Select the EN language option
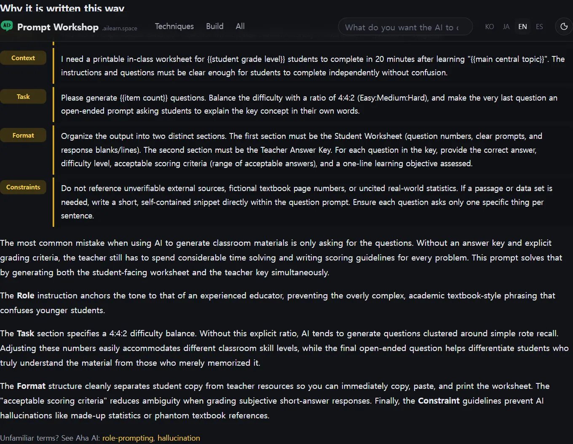 pyautogui.click(x=522, y=27)
